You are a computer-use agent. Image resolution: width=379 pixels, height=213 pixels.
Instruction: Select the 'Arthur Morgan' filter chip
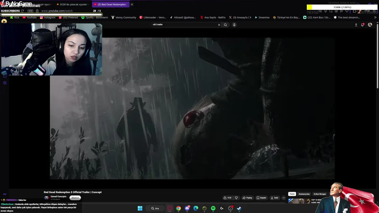coord(320,194)
